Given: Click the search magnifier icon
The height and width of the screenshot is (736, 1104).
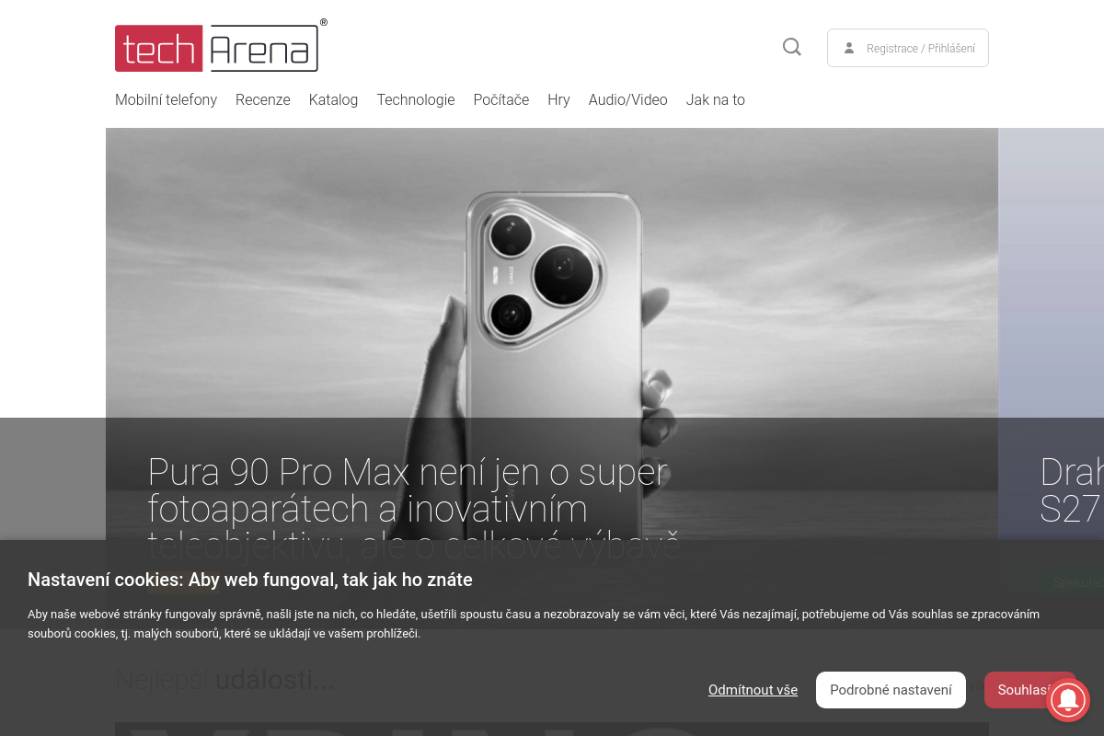Looking at the screenshot, I should click(x=792, y=47).
